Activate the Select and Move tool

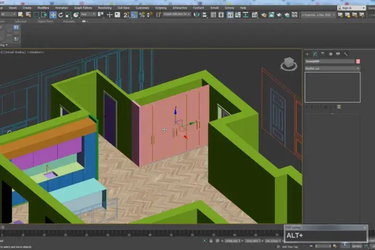53,15
